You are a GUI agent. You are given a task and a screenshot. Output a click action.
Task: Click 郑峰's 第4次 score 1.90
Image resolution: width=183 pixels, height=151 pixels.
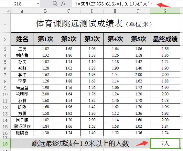point(115,68)
